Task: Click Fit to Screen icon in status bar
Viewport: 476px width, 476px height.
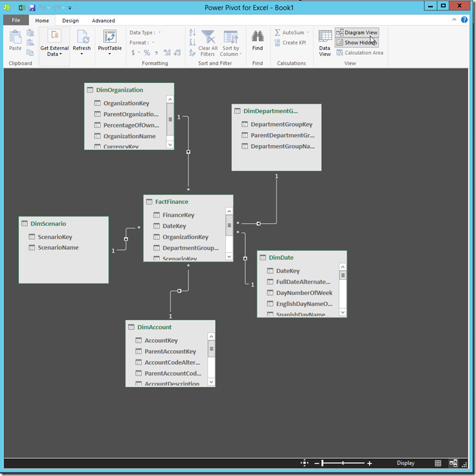Action: [x=305, y=463]
